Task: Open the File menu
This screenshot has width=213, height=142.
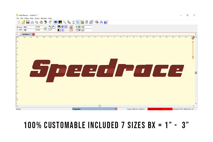Action: pyautogui.click(x=18, y=18)
